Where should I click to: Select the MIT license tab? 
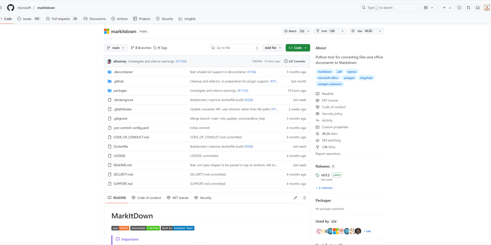[x=178, y=198]
